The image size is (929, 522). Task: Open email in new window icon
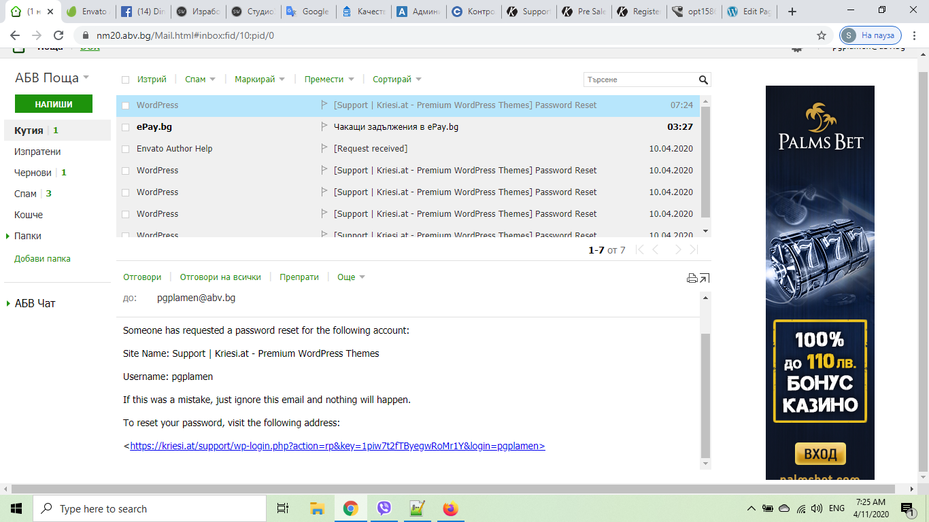click(x=705, y=277)
